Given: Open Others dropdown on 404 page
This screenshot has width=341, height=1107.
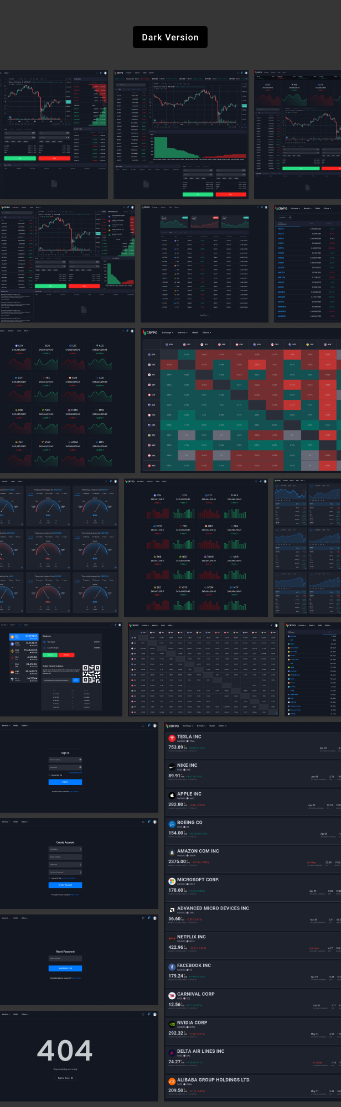Looking at the screenshot, I should [x=25, y=1014].
